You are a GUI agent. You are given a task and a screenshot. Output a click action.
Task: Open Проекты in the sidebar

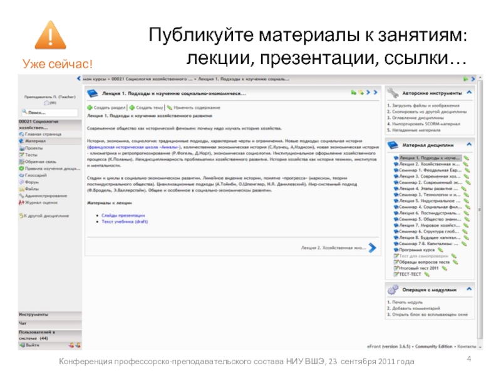pos(34,148)
